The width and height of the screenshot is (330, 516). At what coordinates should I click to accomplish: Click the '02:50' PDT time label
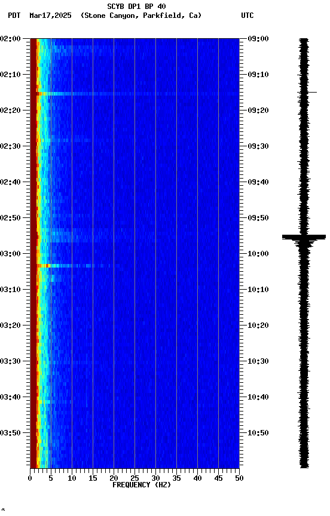point(11,218)
